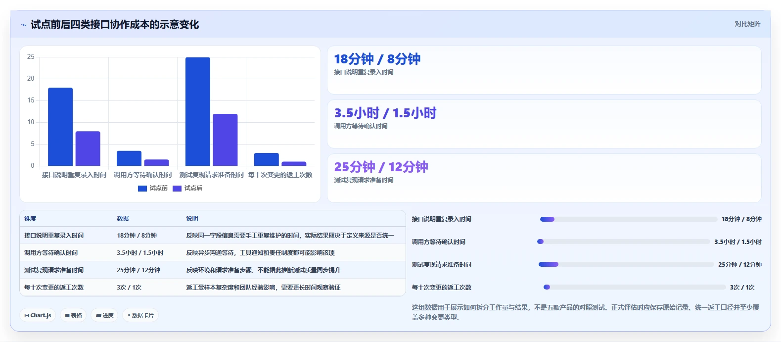Click the y-axis tick value 25

coord(31,57)
